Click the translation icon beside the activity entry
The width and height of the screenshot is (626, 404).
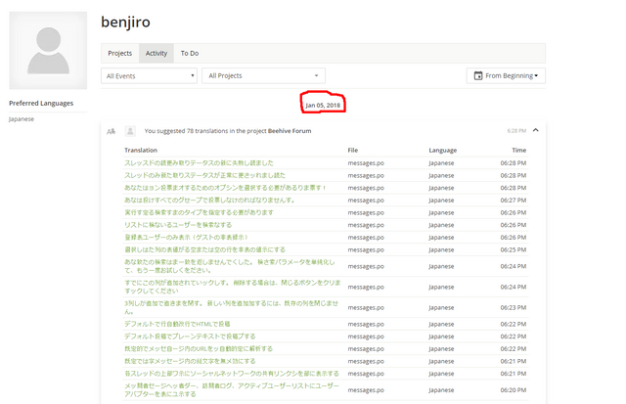click(x=111, y=131)
